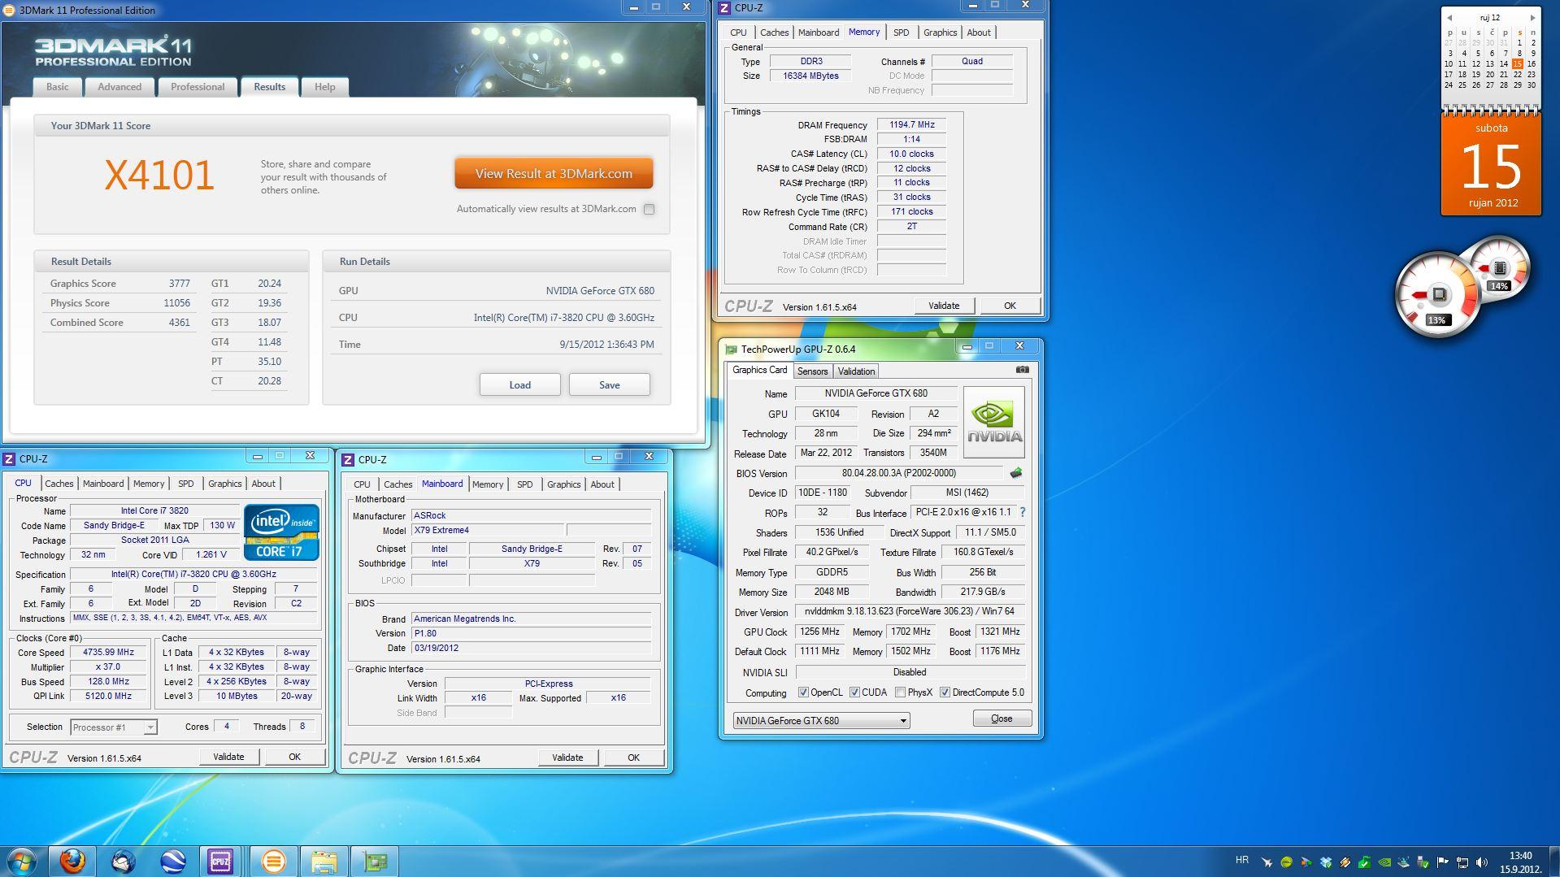This screenshot has height=877, width=1560.
Task: Open Caches tab in CPU-Z CPU window
Action: tap(59, 484)
